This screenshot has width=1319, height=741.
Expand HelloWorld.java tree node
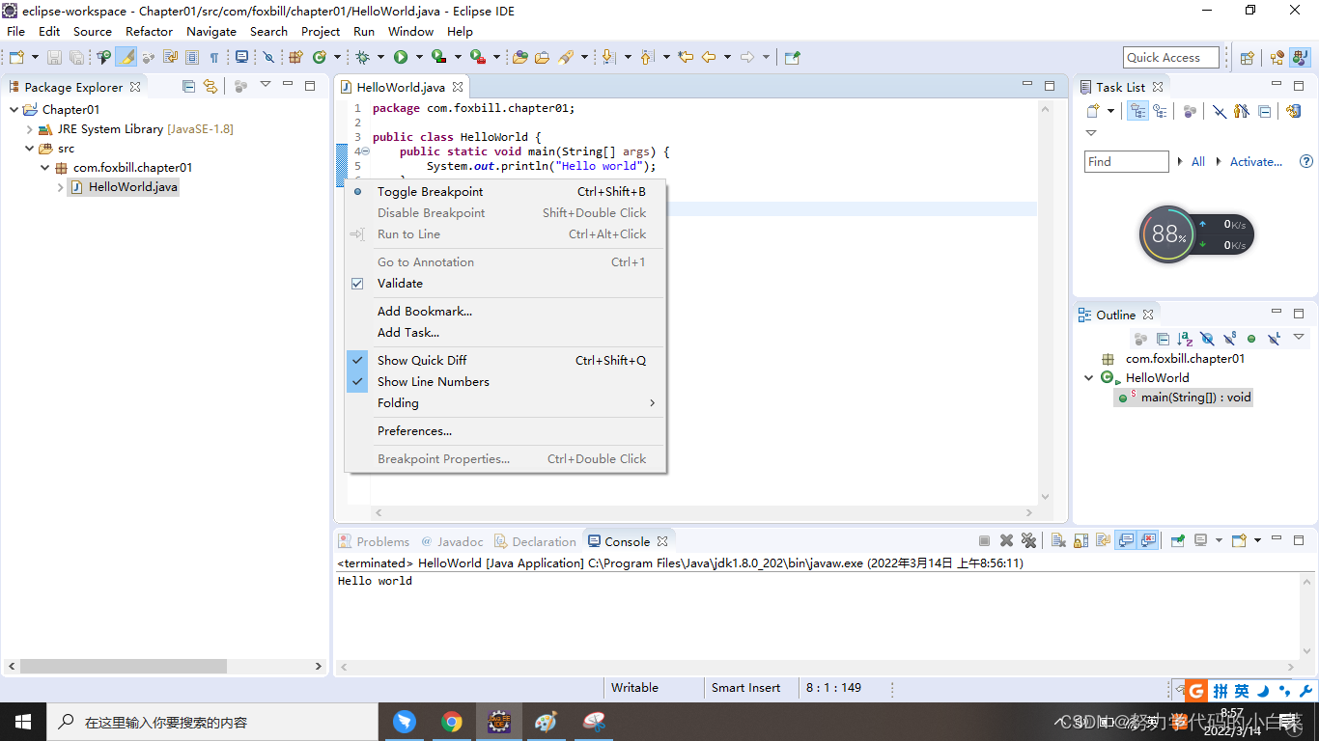pos(61,187)
